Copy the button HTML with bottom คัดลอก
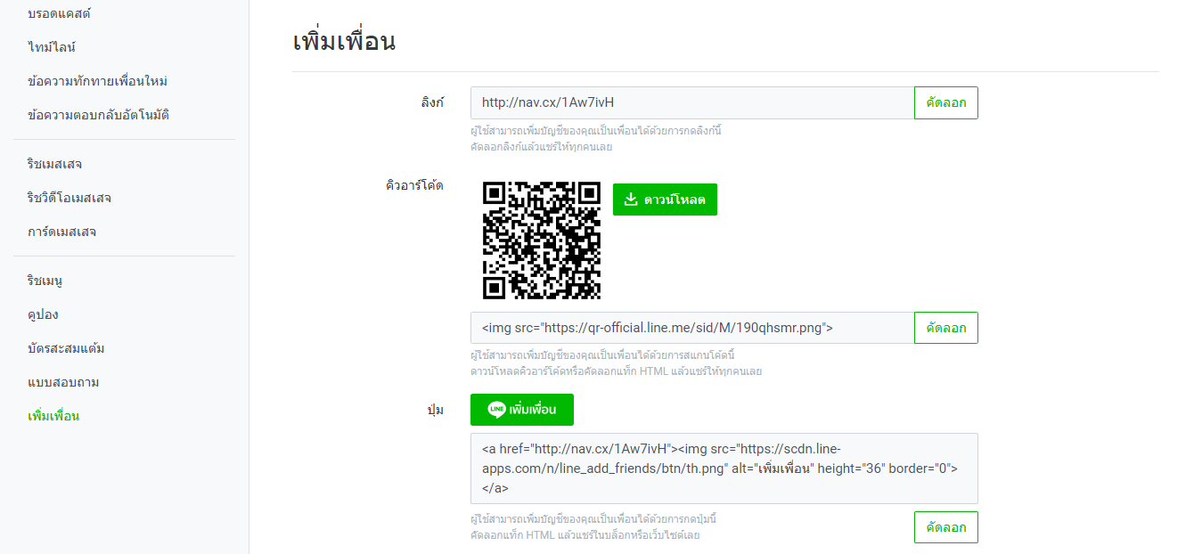The width and height of the screenshot is (1202, 554). [946, 527]
